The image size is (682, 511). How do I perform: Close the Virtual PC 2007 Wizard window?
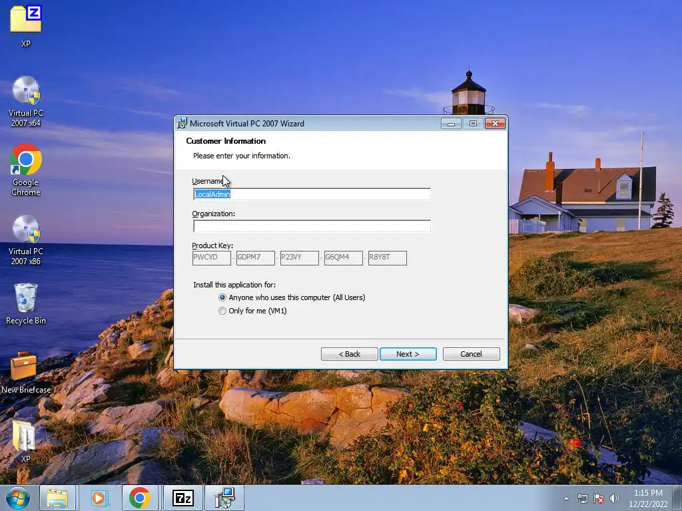click(x=495, y=124)
